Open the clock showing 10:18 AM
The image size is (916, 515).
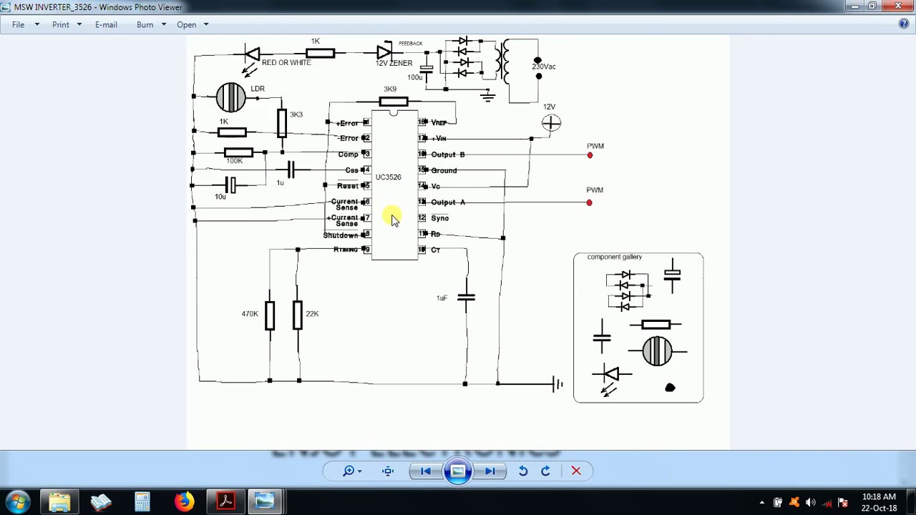[x=879, y=502]
